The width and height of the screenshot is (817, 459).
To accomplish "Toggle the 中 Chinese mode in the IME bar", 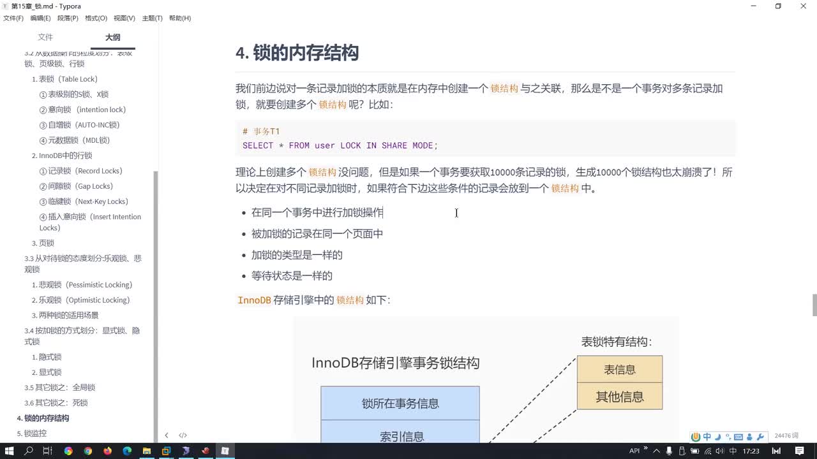I will click(x=707, y=437).
